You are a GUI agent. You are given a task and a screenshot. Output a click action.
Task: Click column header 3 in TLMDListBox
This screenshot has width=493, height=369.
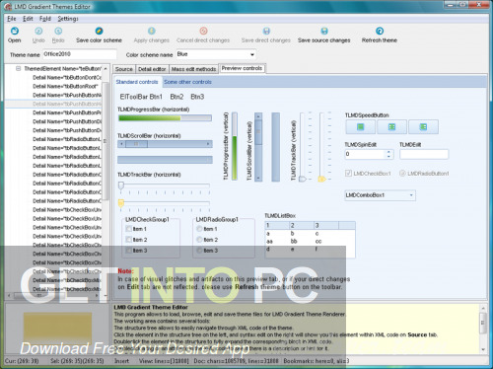click(326, 225)
